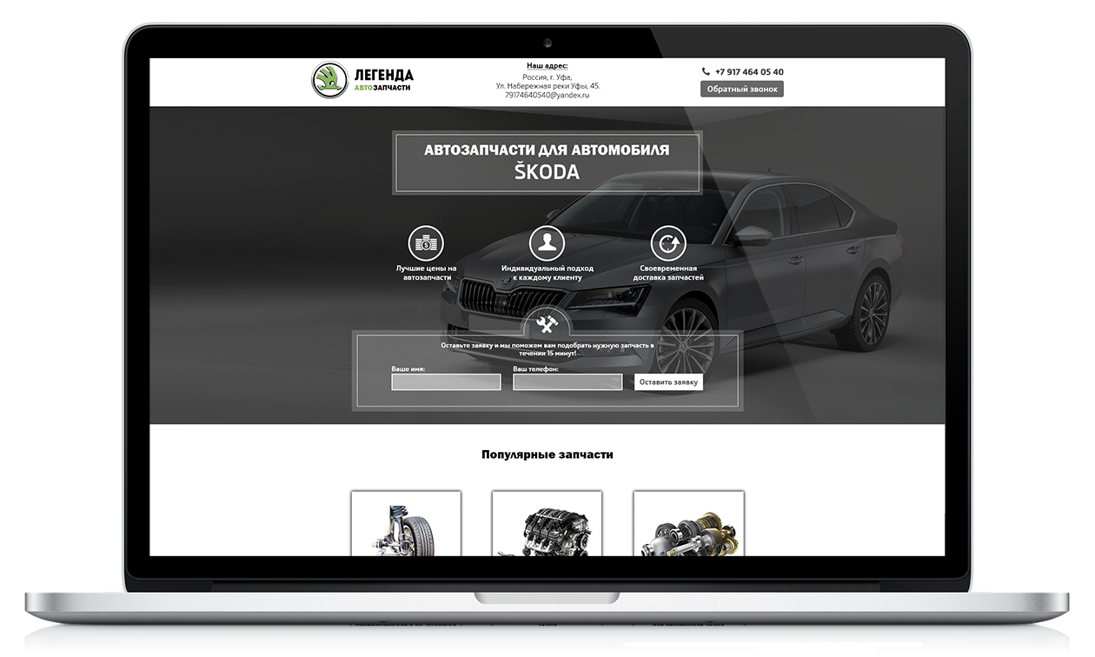Click the address line Ул. Набережная реки Уфы, 45
Screen dimensions: 1095x657
(x=547, y=85)
